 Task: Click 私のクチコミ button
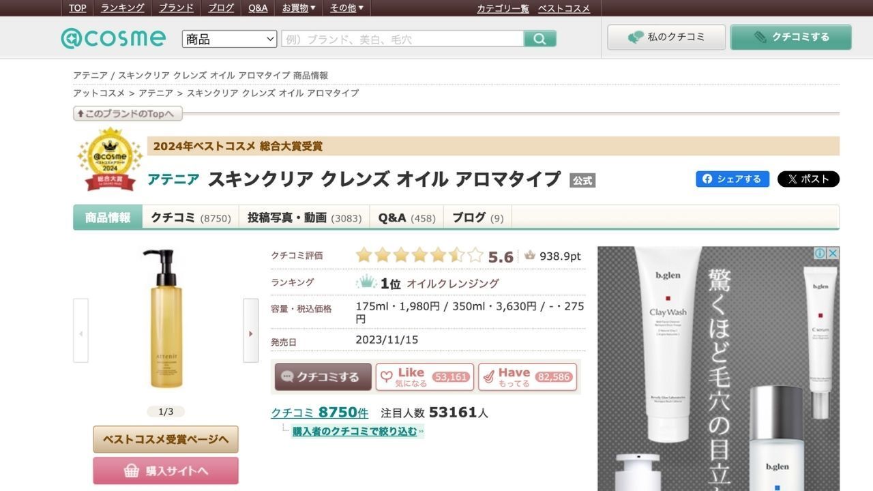(666, 37)
